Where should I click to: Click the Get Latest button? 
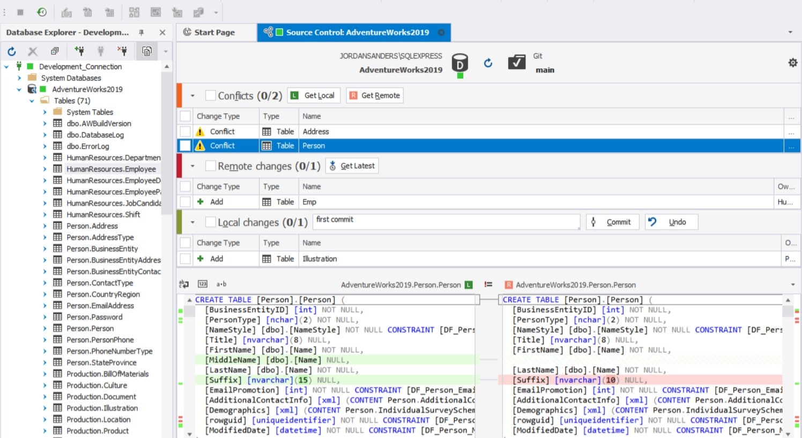(352, 166)
